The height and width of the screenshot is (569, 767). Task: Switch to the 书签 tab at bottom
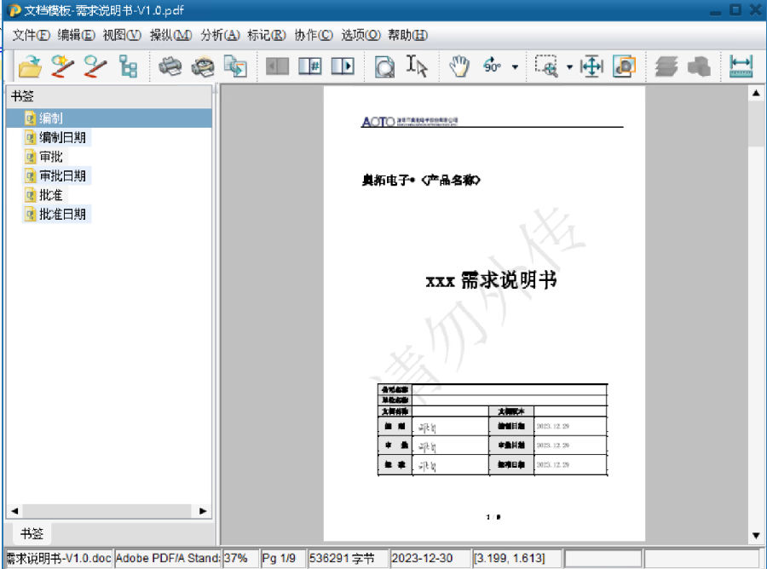point(32,533)
